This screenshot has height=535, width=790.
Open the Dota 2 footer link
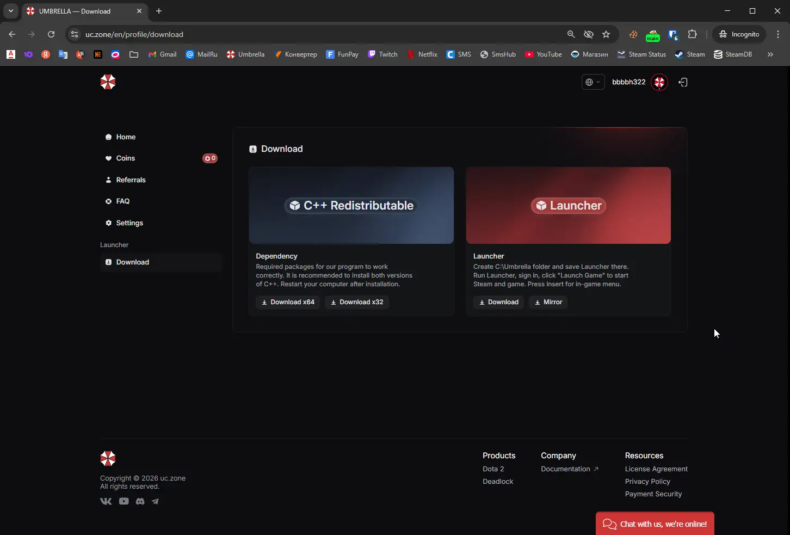493,469
